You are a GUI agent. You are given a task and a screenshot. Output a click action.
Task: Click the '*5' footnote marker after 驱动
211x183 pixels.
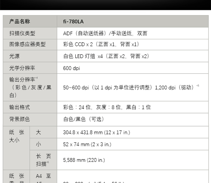tap(198, 86)
